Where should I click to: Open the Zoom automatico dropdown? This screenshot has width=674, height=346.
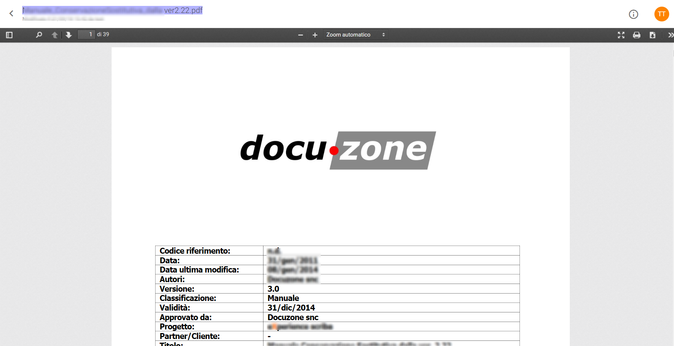coord(355,35)
